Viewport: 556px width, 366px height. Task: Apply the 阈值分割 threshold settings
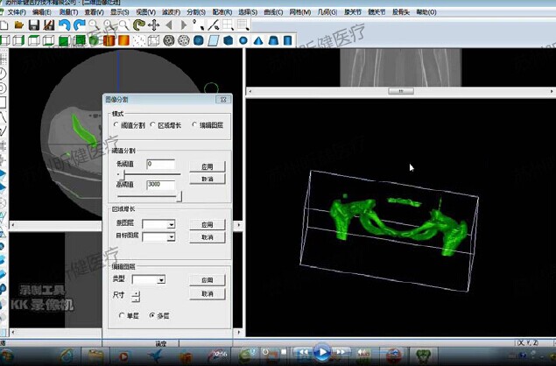(208, 166)
